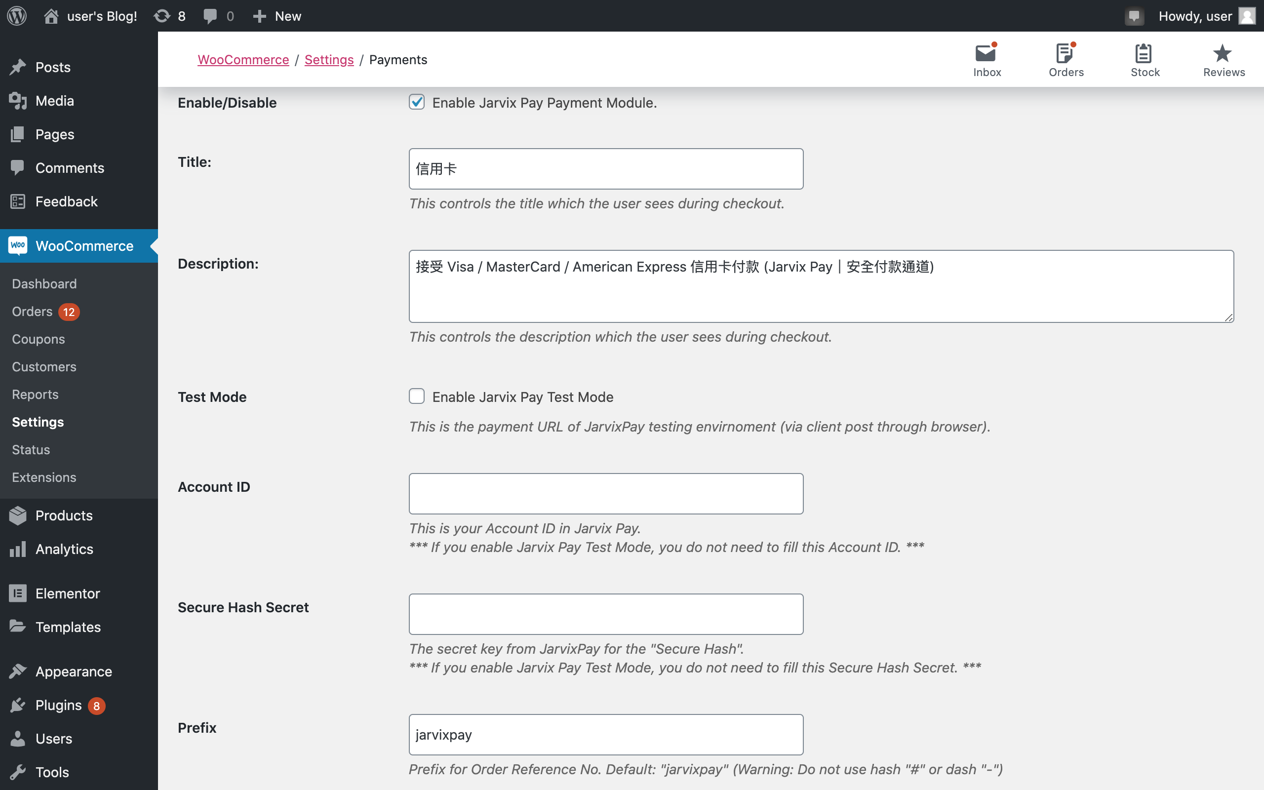The image size is (1264, 790).
Task: Select the Secure Hash Secret field
Action: (x=606, y=613)
